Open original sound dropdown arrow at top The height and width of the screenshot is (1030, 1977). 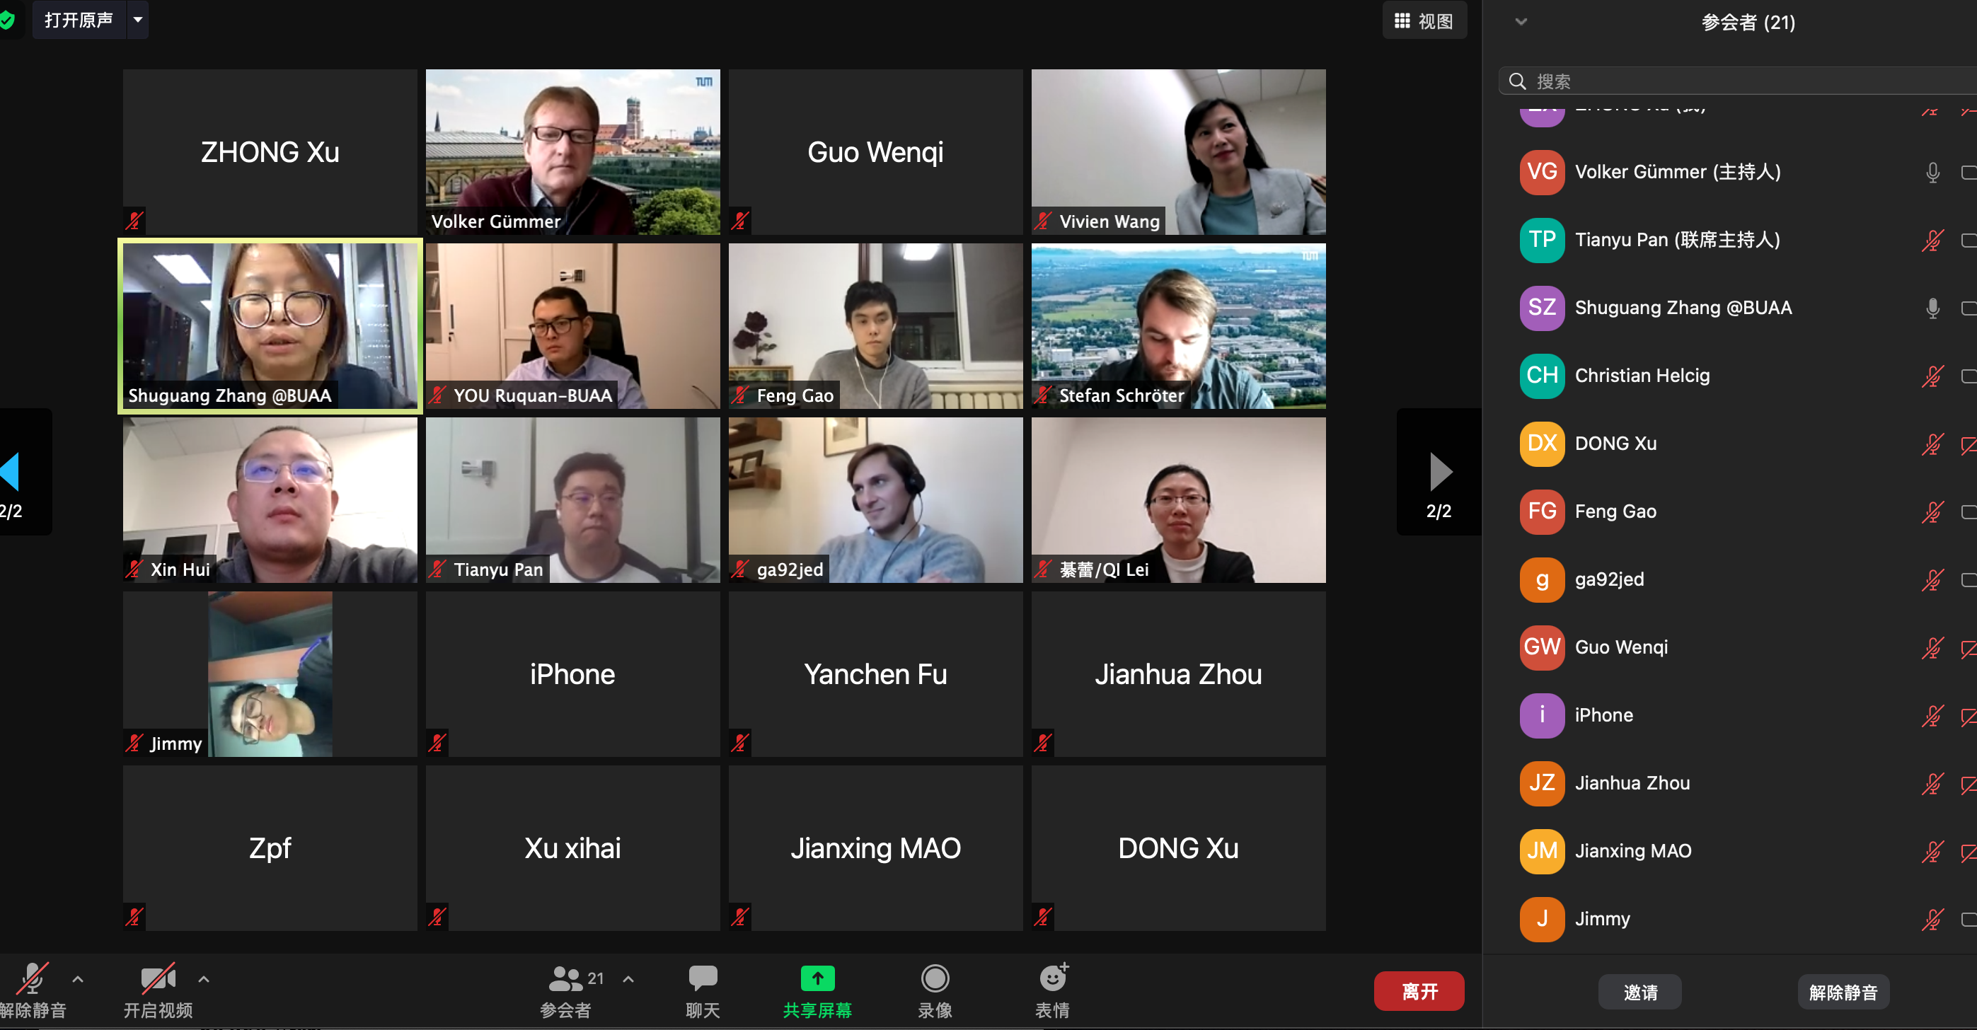click(x=137, y=20)
